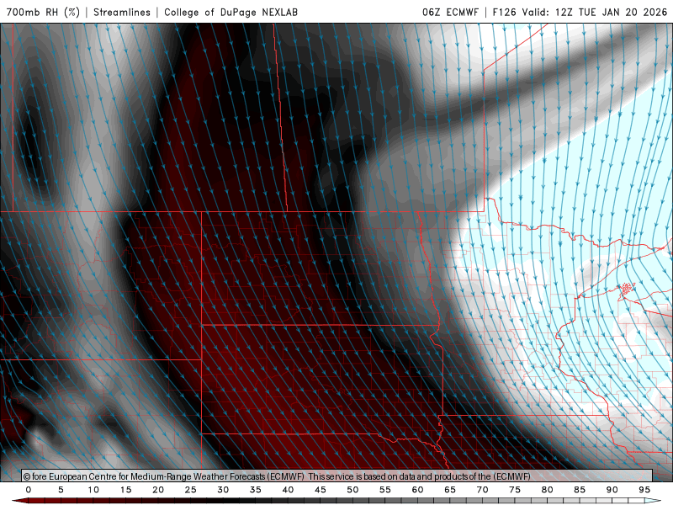Click the "15" label on the color scale
Screen dimensions: 673x505
click(125, 490)
